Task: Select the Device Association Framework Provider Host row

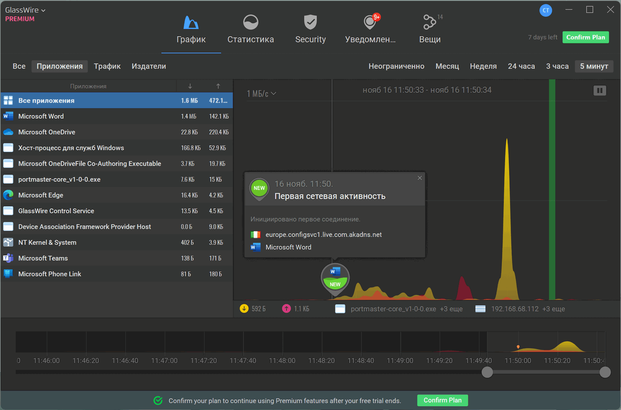Action: coord(117,227)
